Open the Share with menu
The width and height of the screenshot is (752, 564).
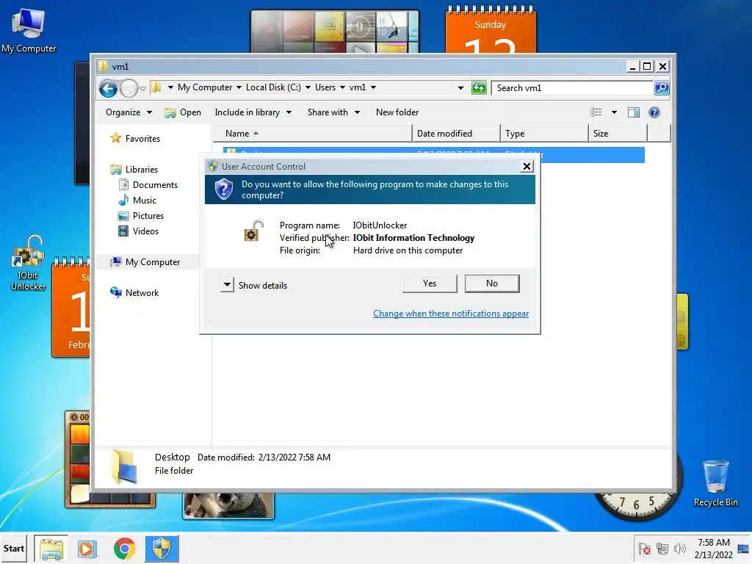333,112
